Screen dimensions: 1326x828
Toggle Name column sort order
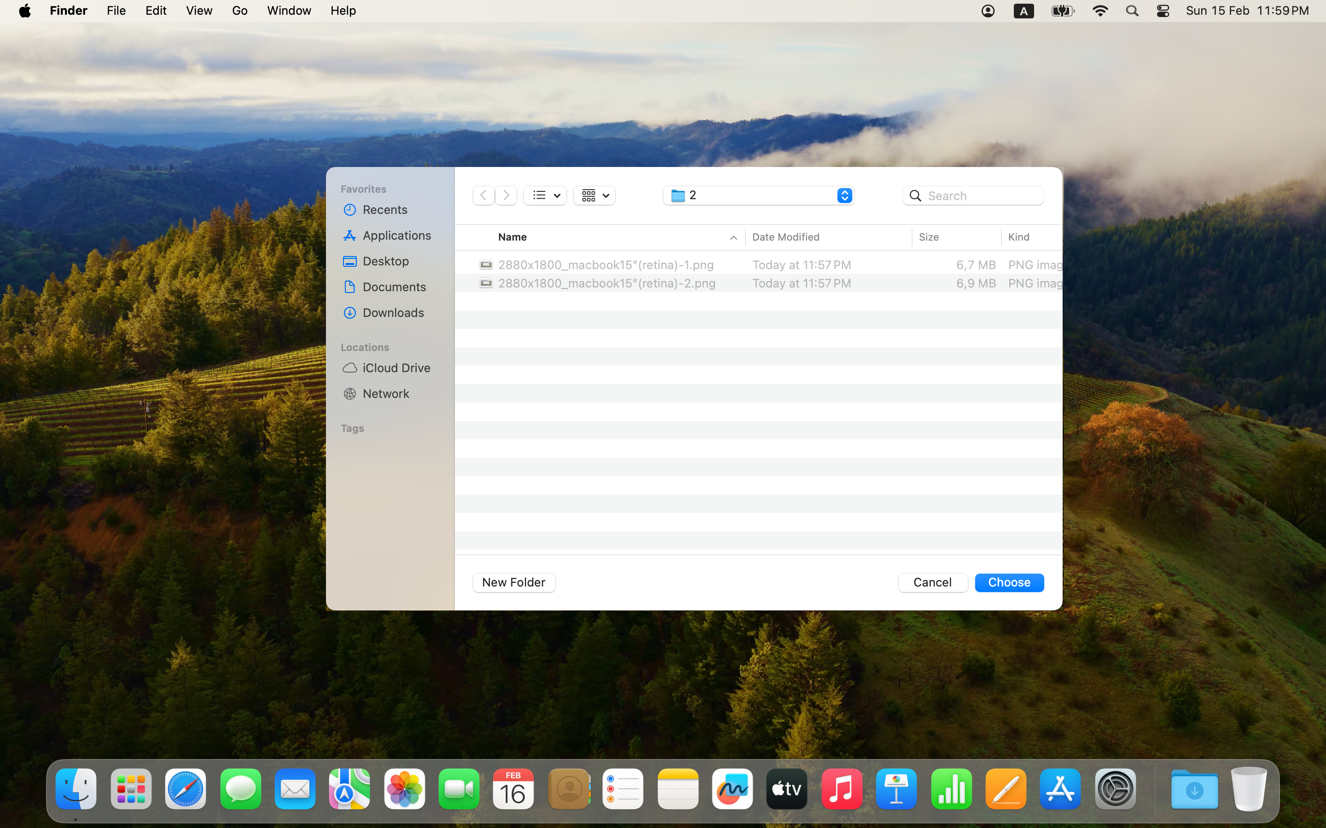[x=614, y=237]
